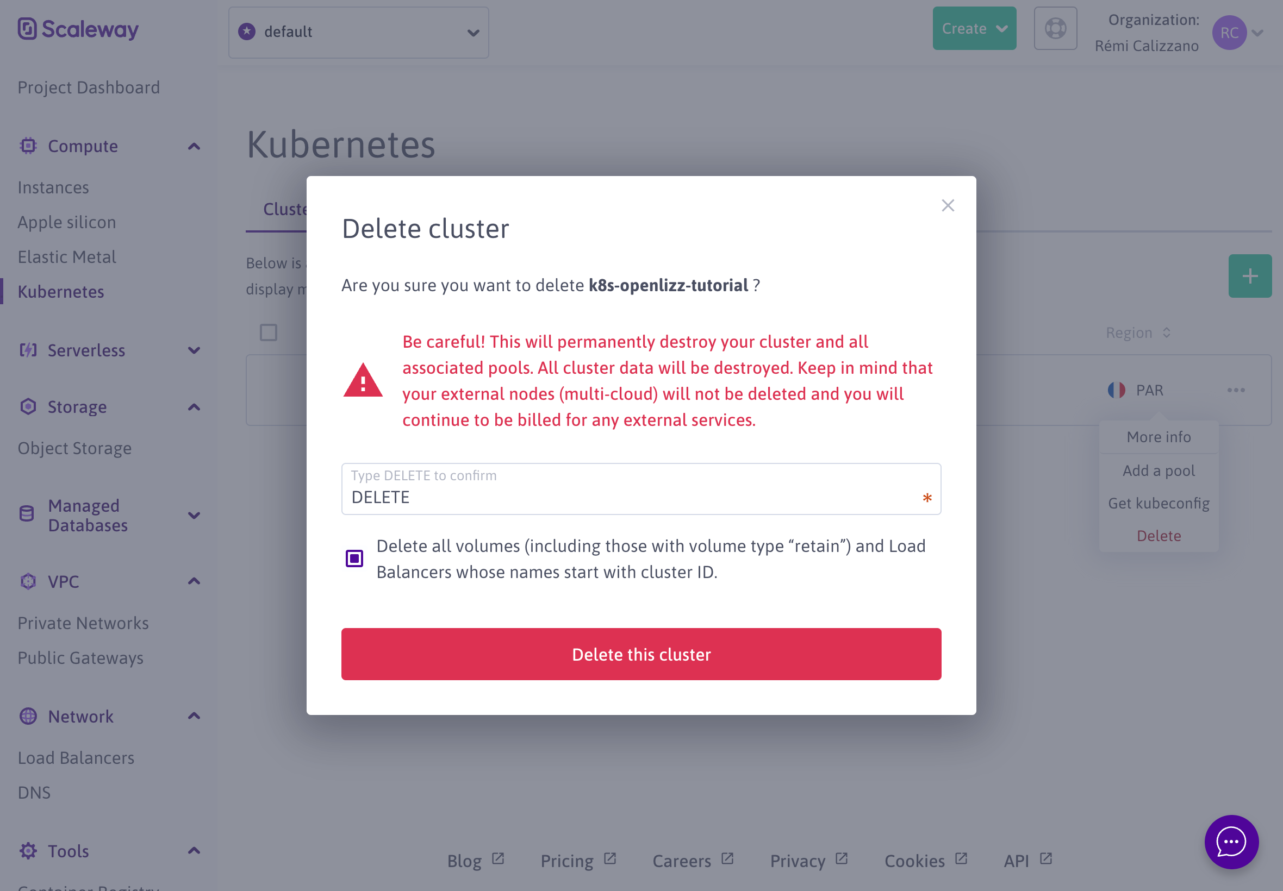
Task: Expand the Managed Databases section
Action: click(x=194, y=515)
